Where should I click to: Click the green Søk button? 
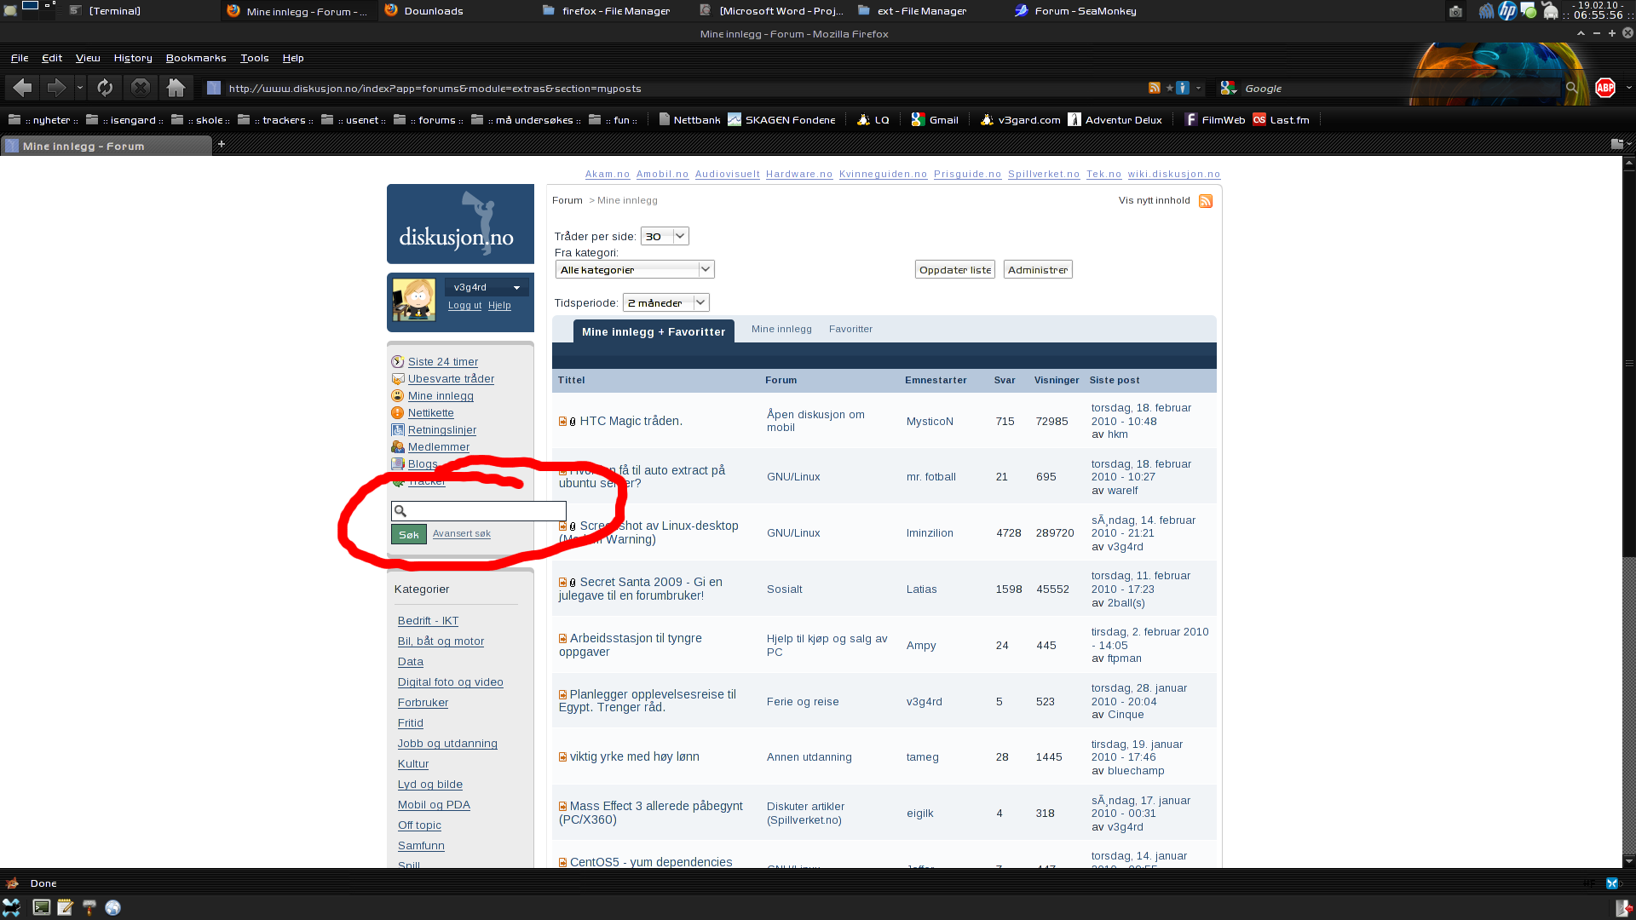409,534
